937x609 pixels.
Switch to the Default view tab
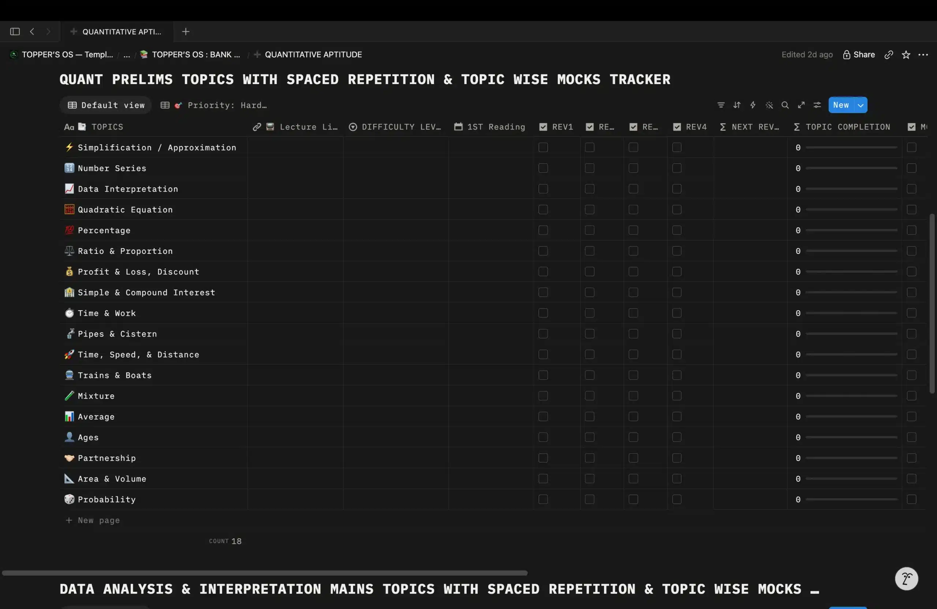106,105
